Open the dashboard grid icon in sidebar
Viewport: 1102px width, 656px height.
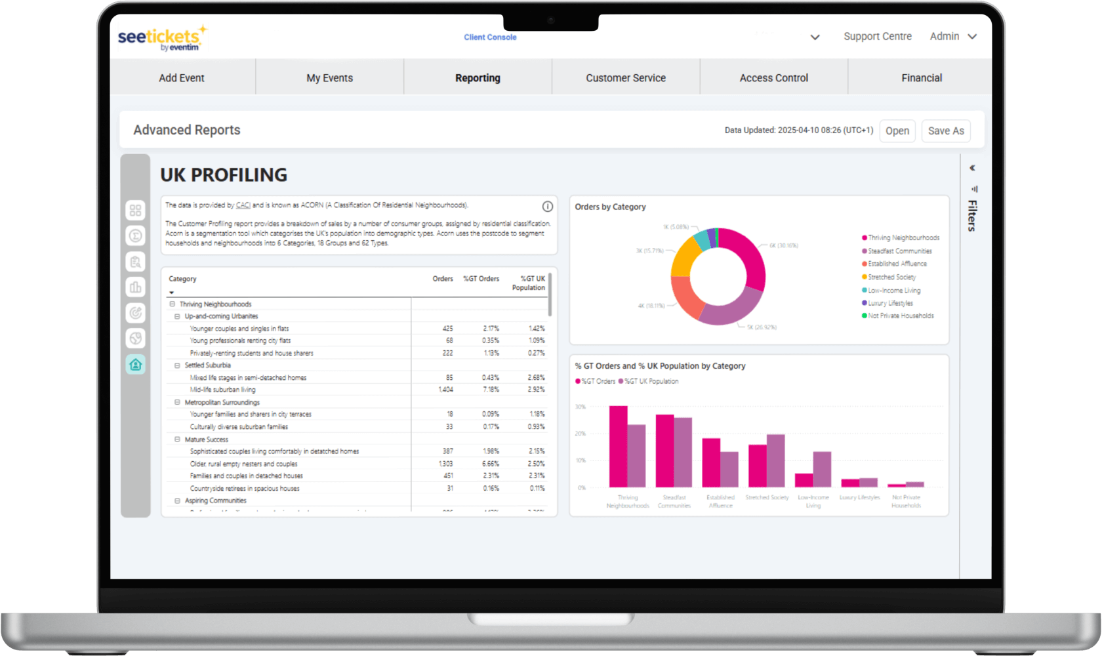135,210
